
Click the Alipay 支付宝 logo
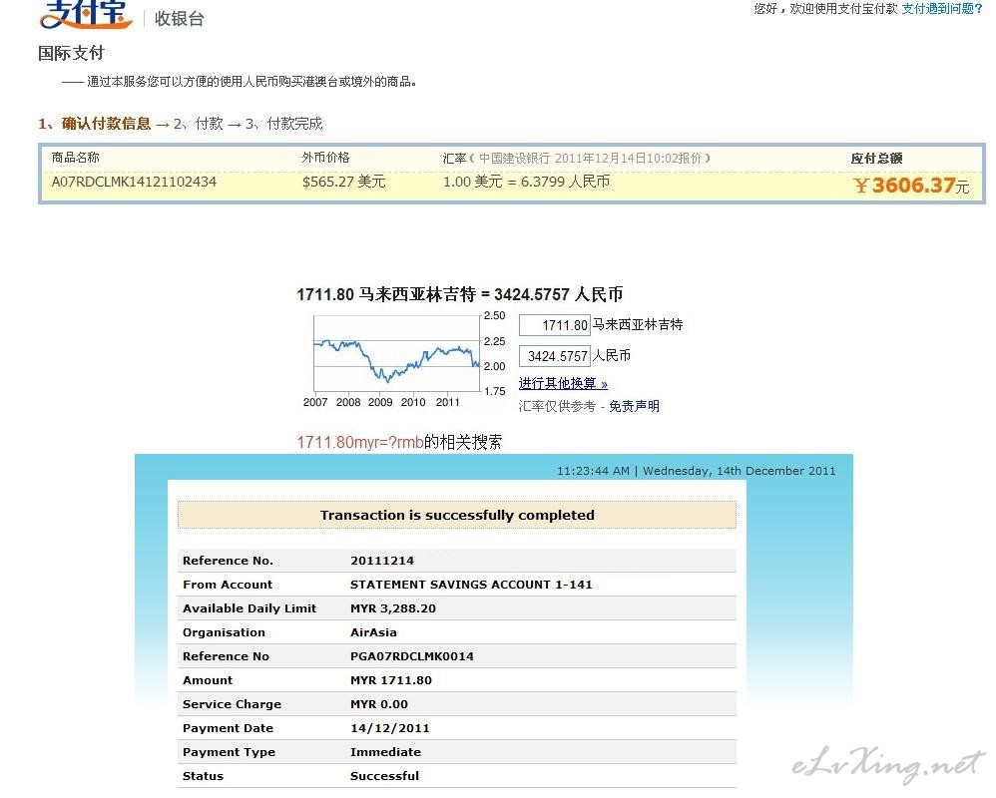[x=84, y=15]
